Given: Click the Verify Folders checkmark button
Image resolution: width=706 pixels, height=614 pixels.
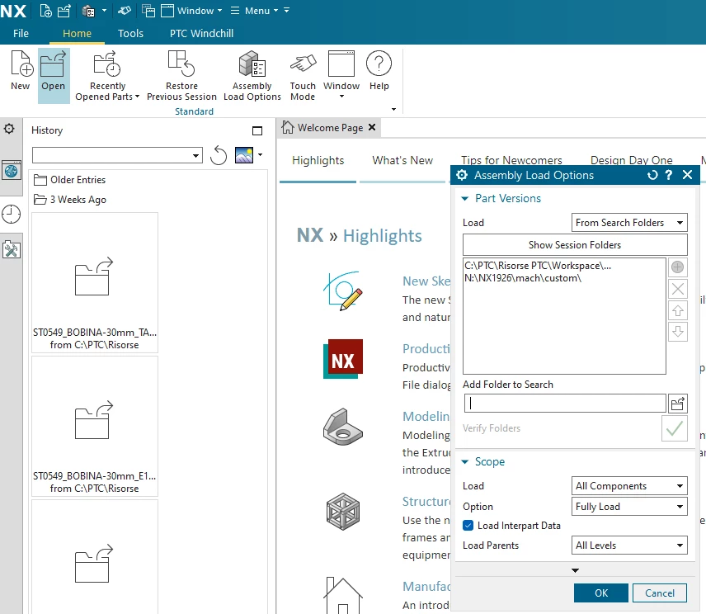Looking at the screenshot, I should (x=675, y=428).
